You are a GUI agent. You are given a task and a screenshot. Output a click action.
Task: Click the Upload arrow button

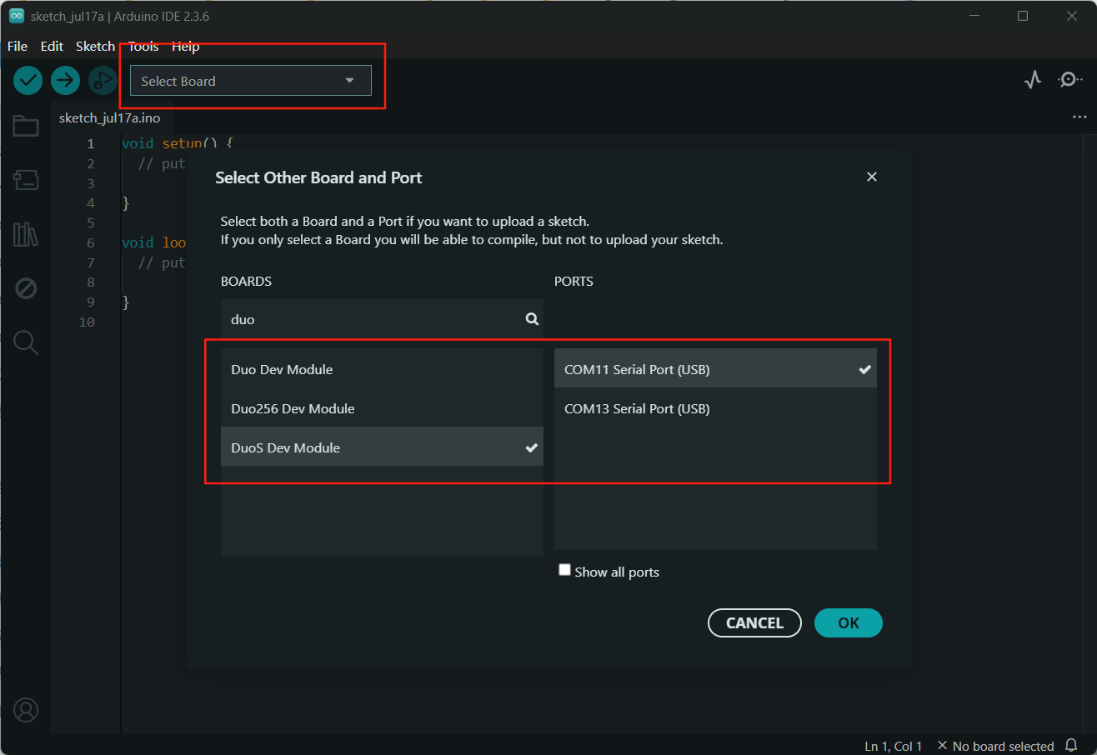(x=65, y=80)
